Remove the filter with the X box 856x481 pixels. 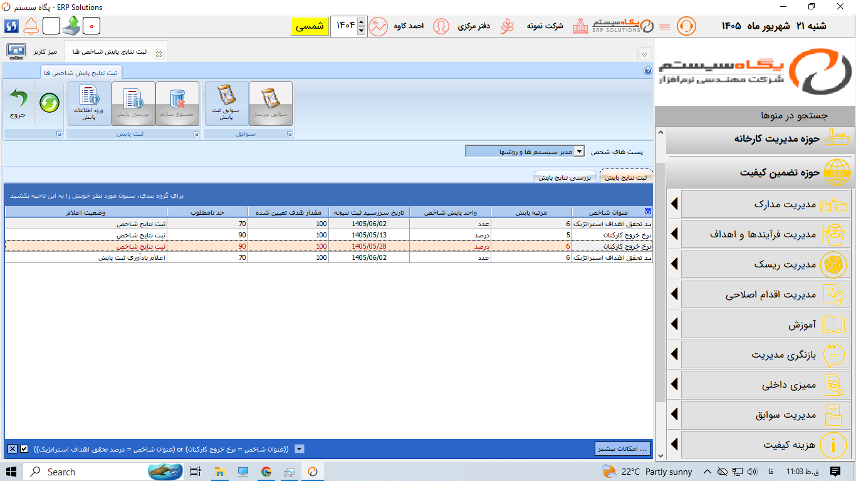(x=12, y=448)
